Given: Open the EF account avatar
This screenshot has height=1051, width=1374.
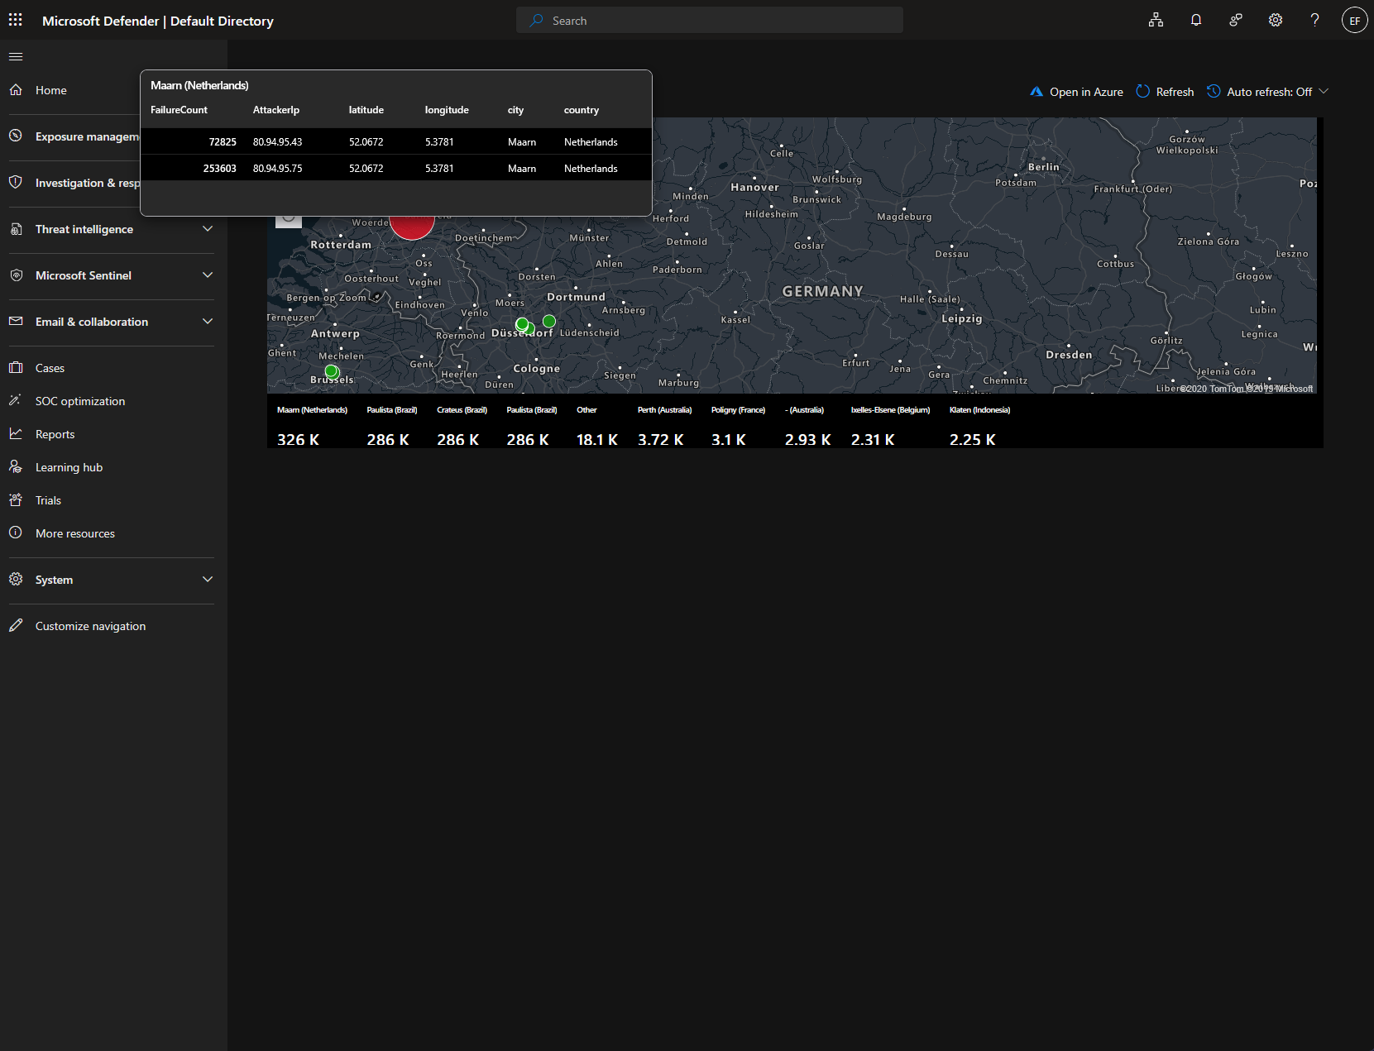Looking at the screenshot, I should 1354,20.
